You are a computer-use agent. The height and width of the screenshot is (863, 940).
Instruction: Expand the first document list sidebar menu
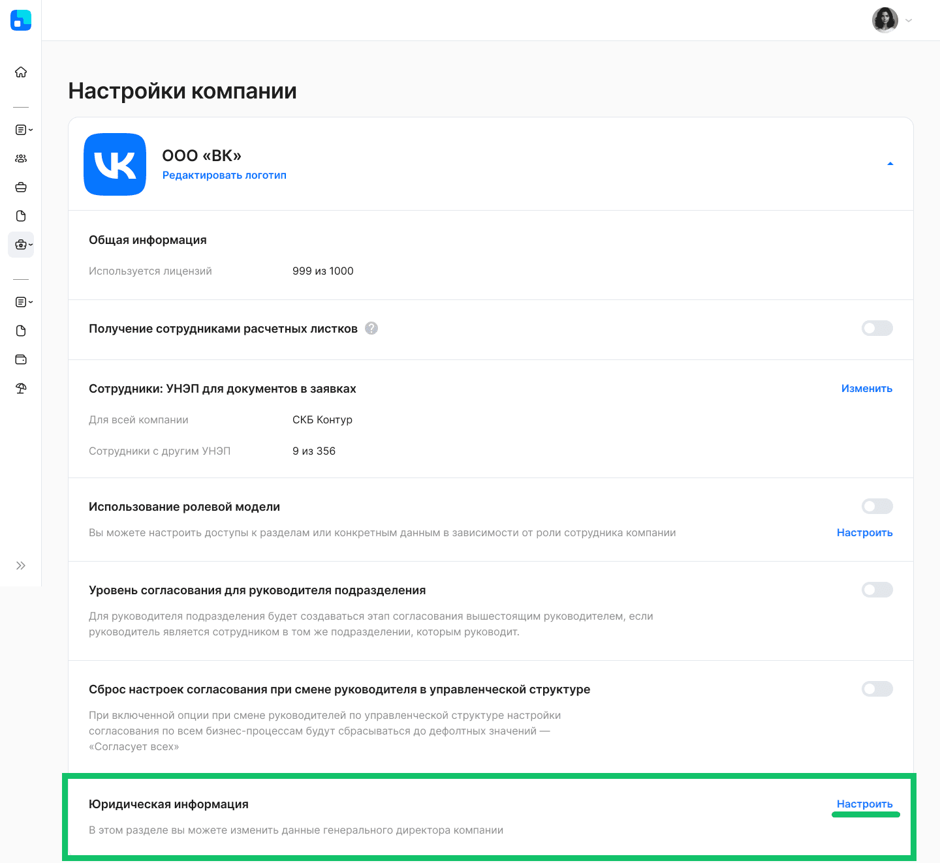(23, 130)
